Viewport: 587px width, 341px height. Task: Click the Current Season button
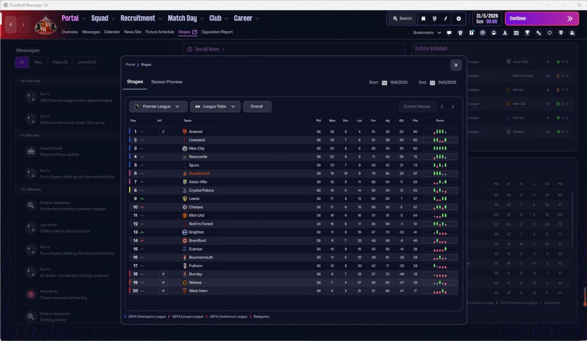coord(417,106)
